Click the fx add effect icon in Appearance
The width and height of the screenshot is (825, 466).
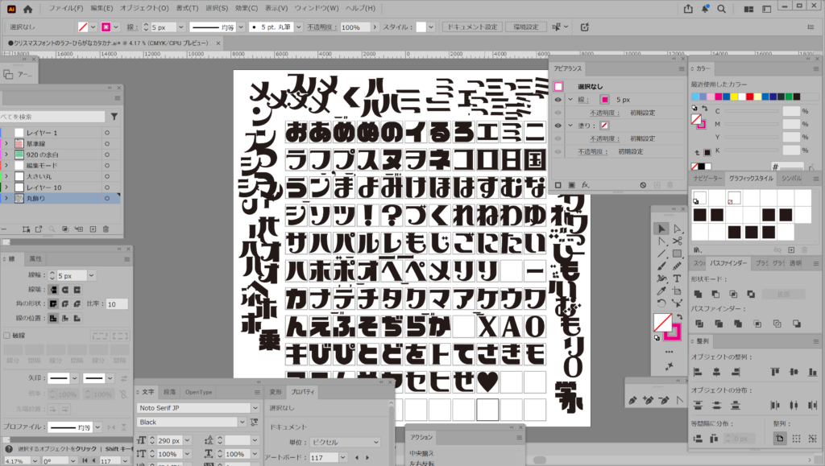586,184
